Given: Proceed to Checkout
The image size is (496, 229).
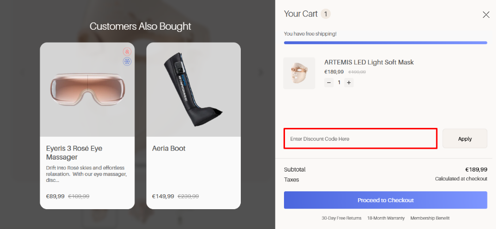Looking at the screenshot, I should point(385,200).
